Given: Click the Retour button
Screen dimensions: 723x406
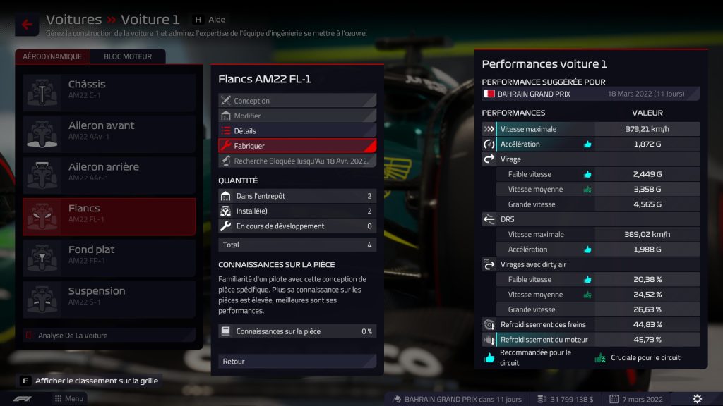Looking at the screenshot, I should (x=297, y=362).
